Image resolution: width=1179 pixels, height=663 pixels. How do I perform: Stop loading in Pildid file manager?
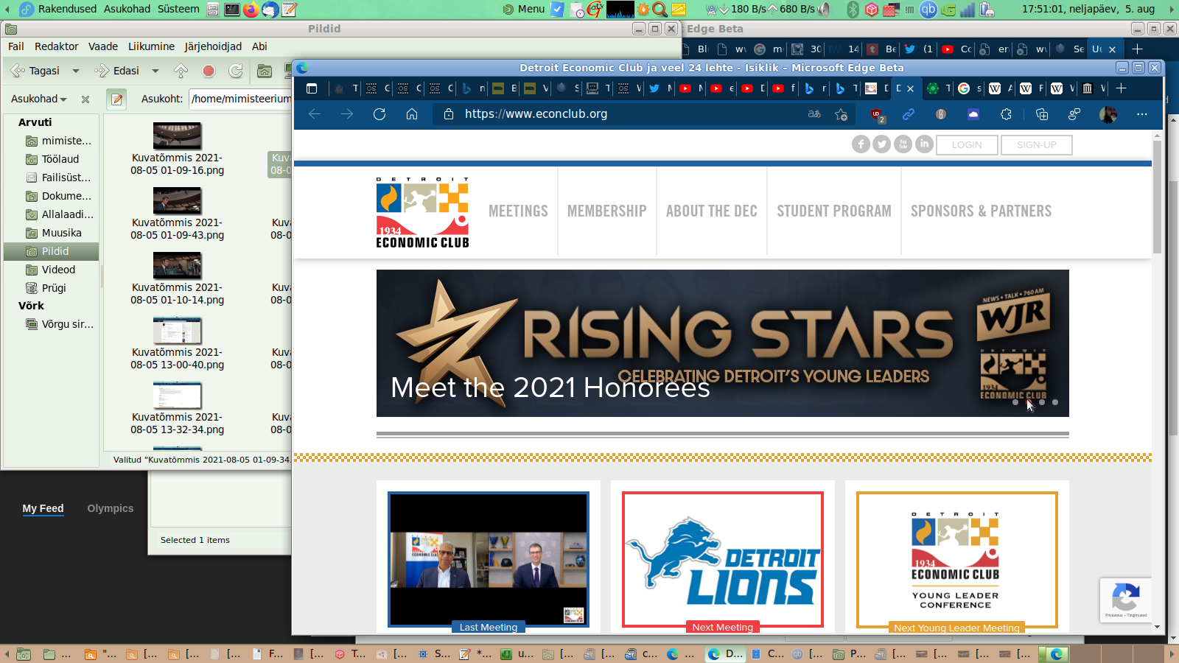click(x=209, y=71)
